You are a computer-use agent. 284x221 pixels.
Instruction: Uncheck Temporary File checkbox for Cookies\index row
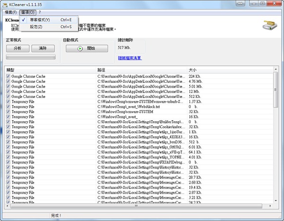click(x=8, y=127)
